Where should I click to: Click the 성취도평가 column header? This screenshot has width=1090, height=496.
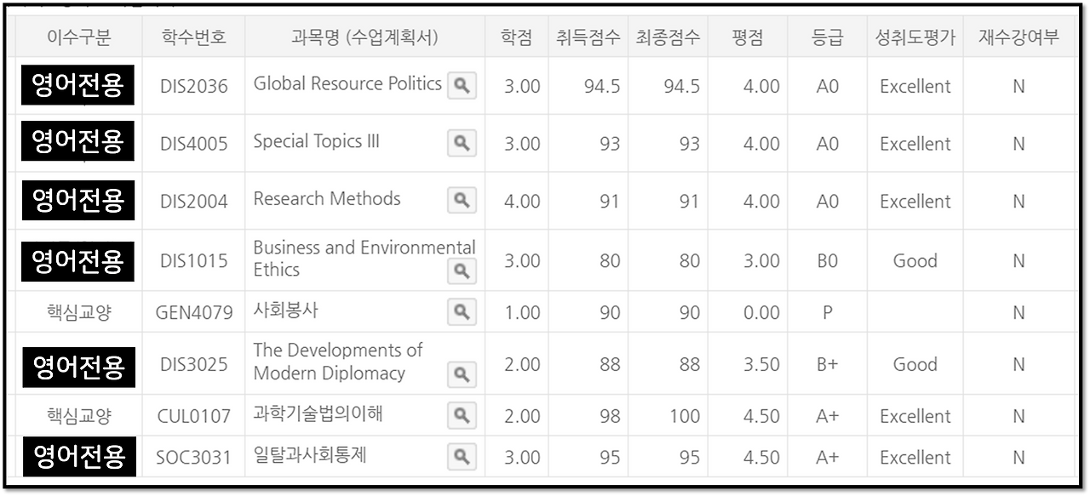point(915,38)
